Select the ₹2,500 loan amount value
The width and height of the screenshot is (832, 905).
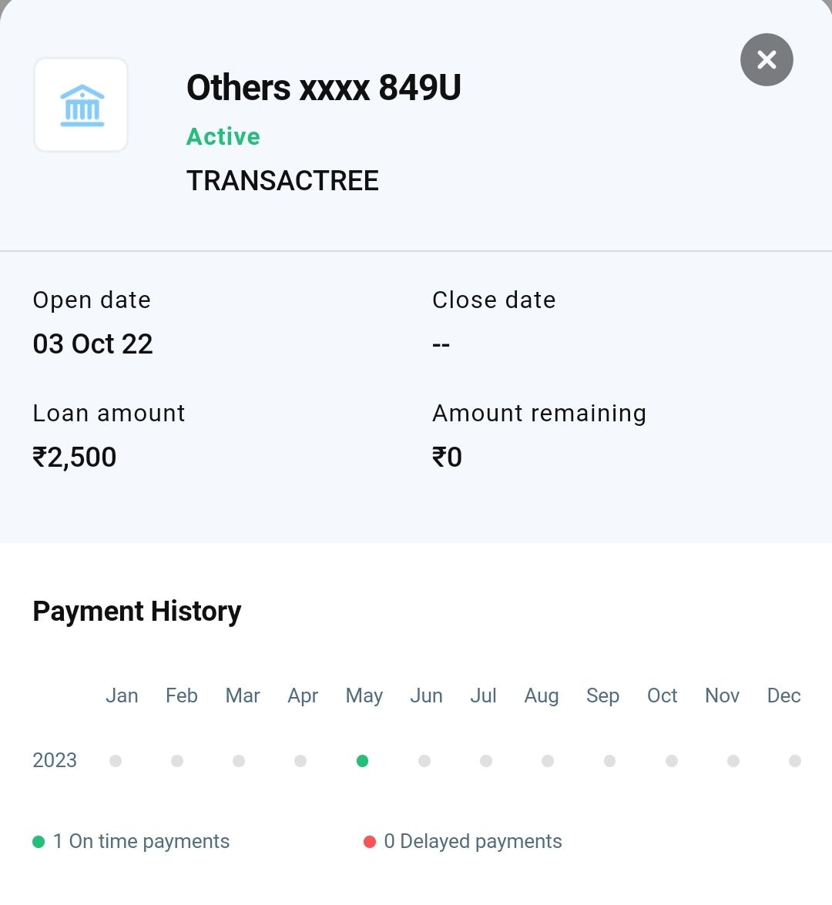click(75, 458)
